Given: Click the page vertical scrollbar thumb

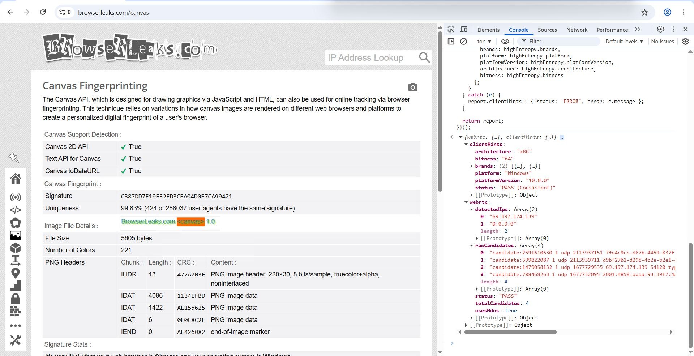Looking at the screenshot, I should (x=440, y=111).
